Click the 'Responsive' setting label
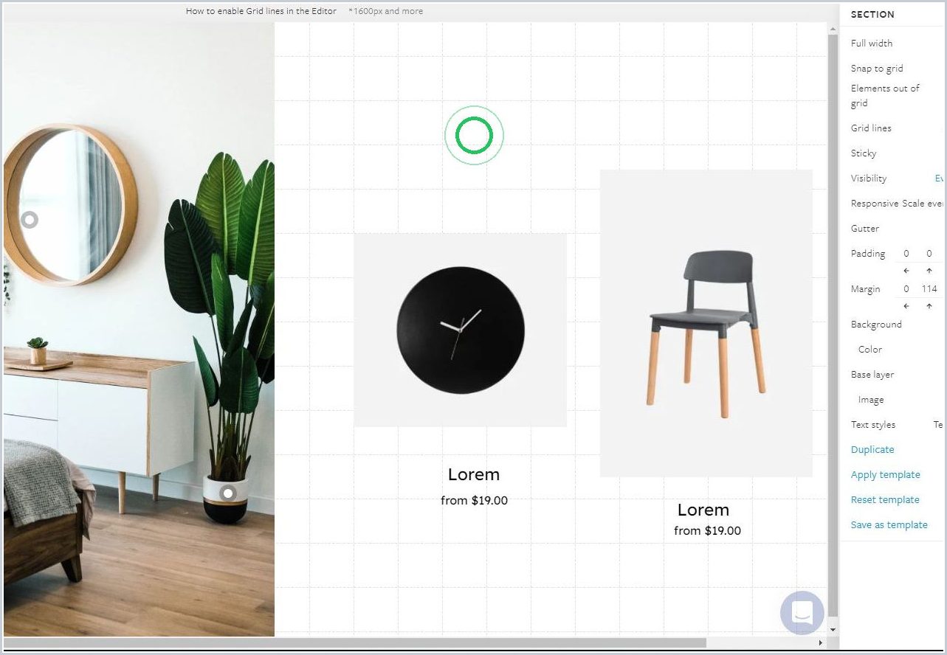The image size is (947, 655). coord(875,204)
